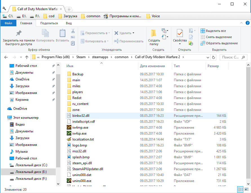Switch to large icons view in status bar
This screenshot has height=193, width=251.
[x=246, y=190]
